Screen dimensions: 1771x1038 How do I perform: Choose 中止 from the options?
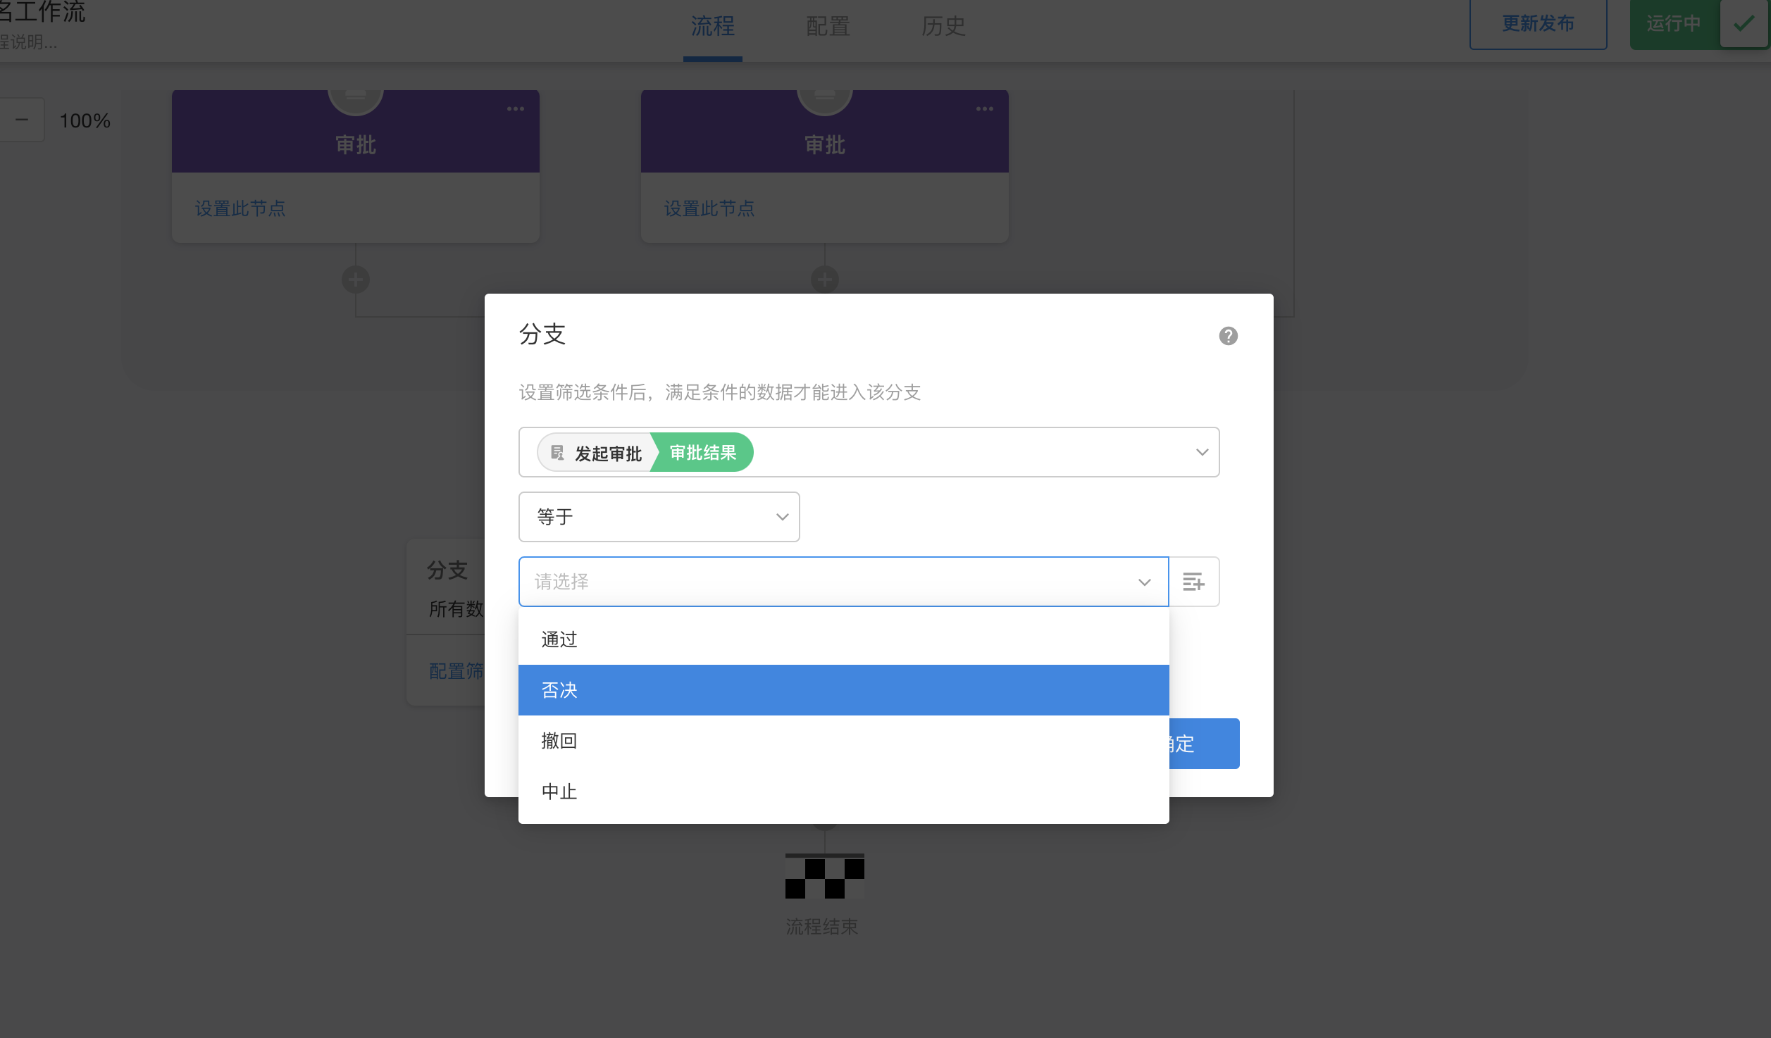(x=559, y=792)
